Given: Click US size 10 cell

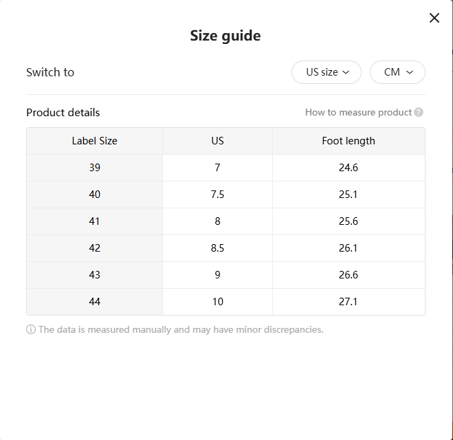Looking at the screenshot, I should tap(217, 302).
